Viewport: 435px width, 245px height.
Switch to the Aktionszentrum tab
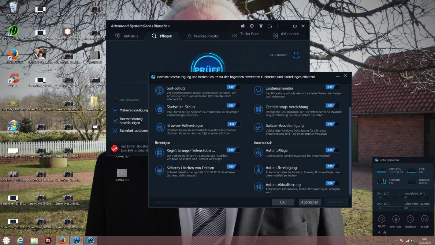[286, 36]
